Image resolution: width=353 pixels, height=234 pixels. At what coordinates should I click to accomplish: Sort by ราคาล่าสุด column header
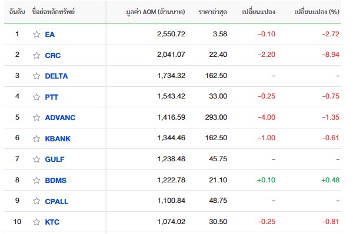click(213, 12)
